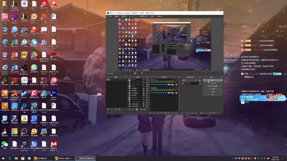Select WeGame desktop icon
This screenshot has width=287, height=161.
(x=5, y=82)
